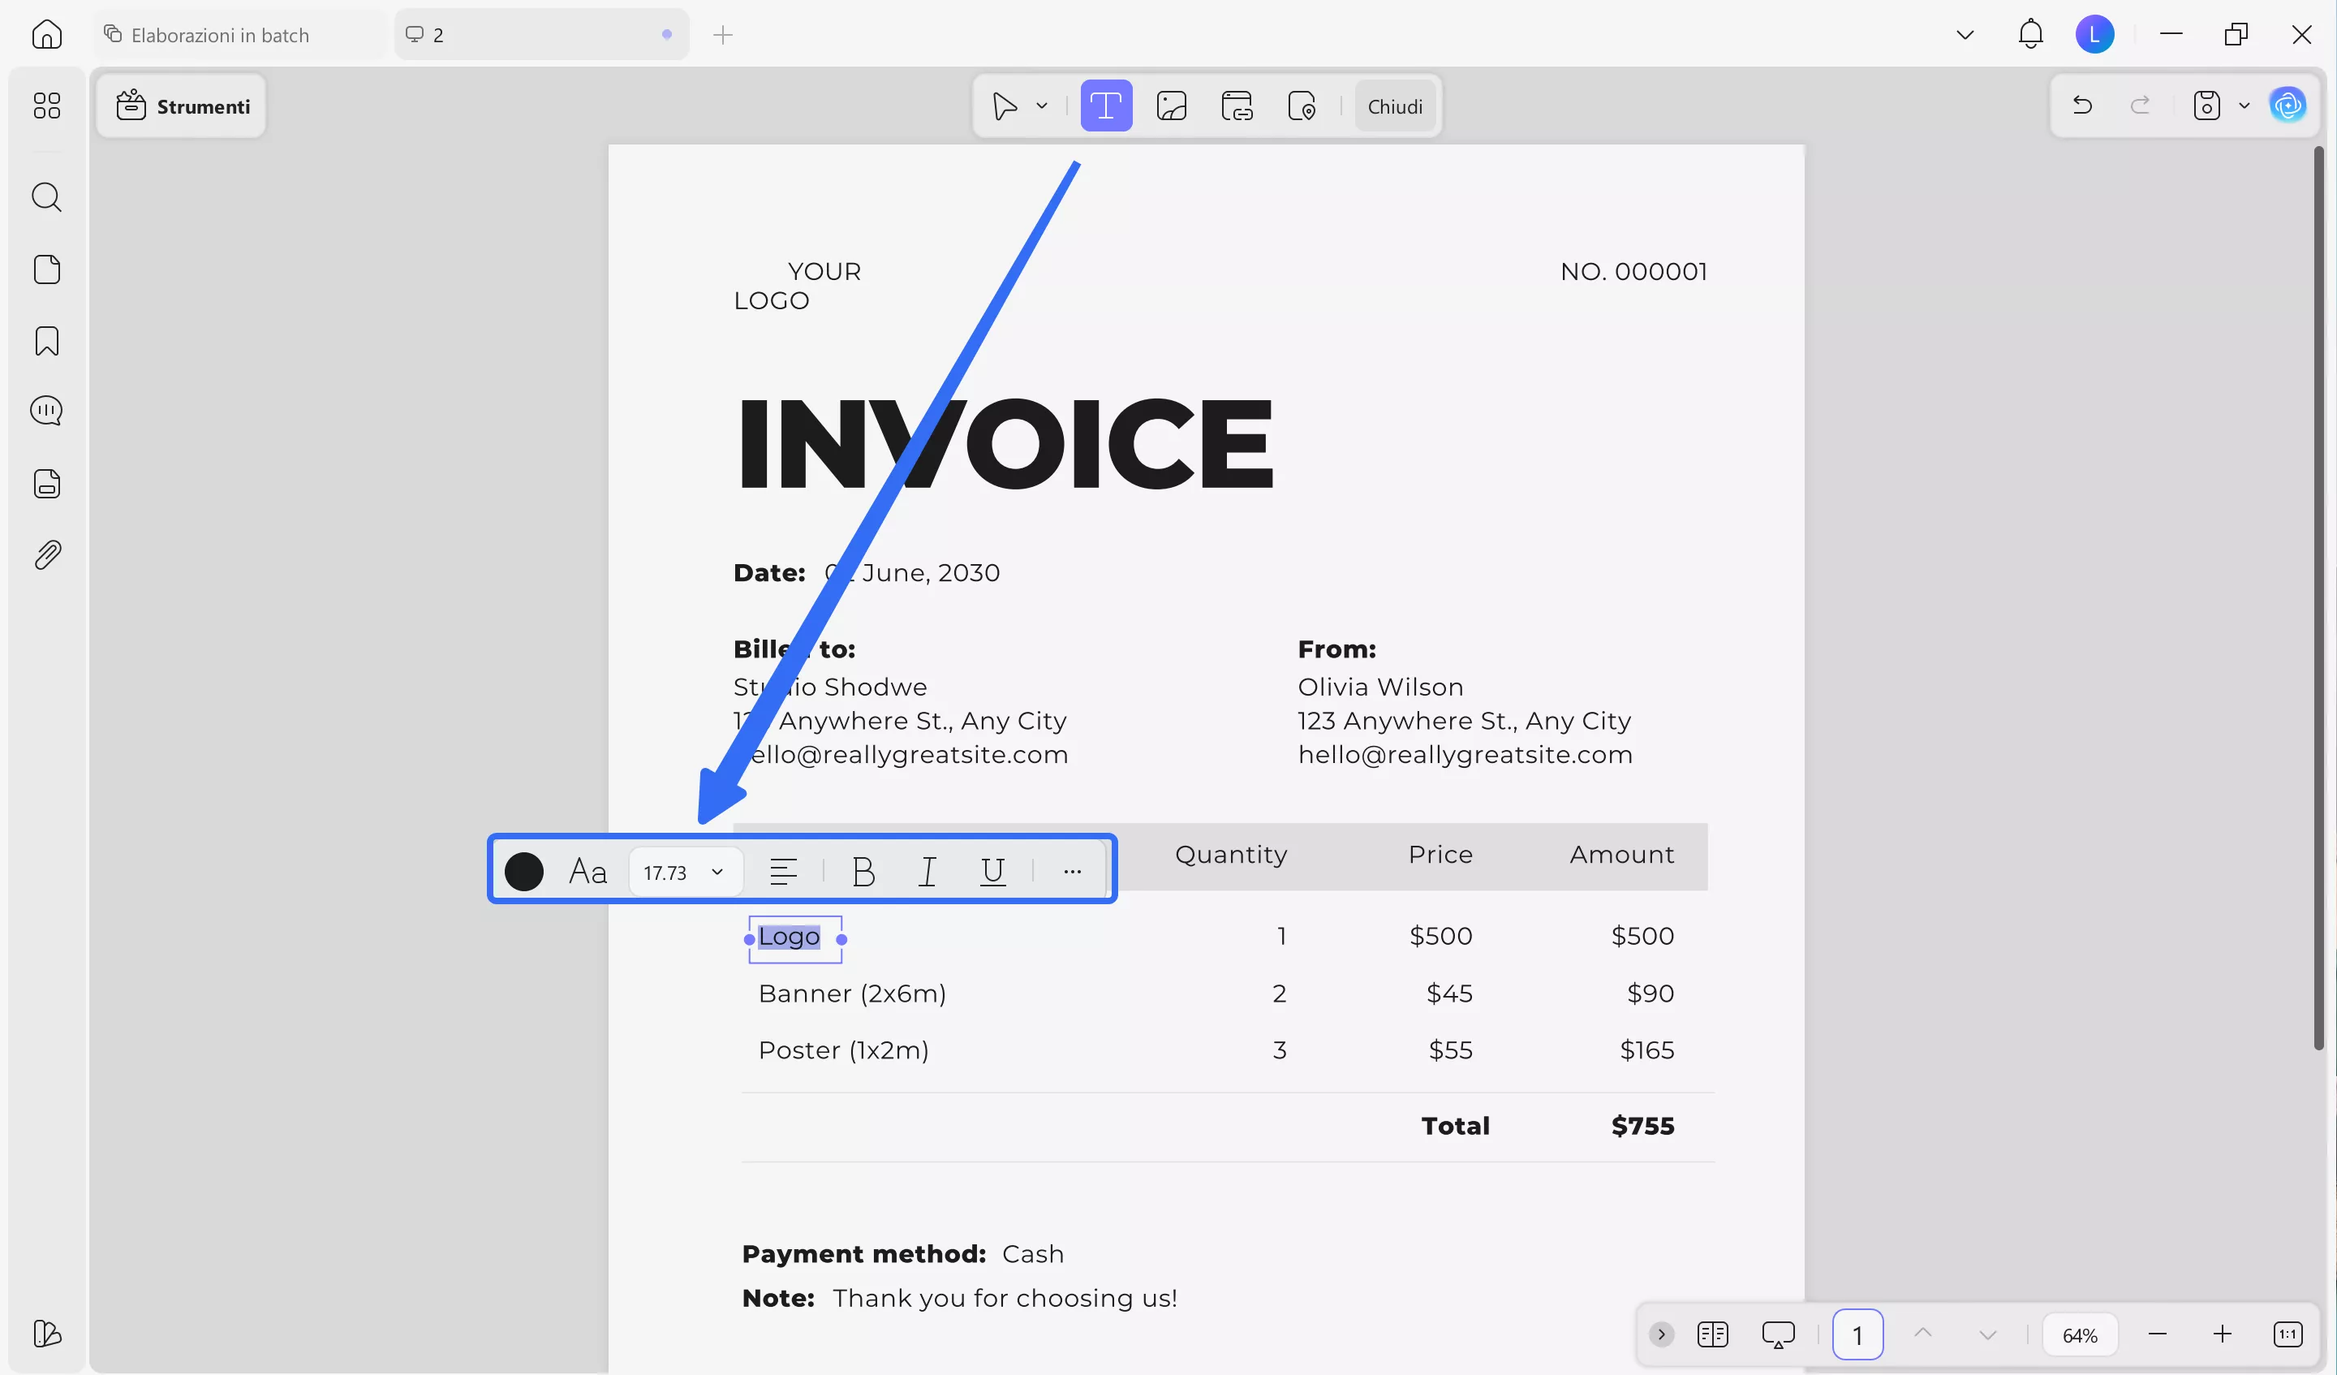Open the Save options dropdown
This screenshot has height=1375, width=2337.
[2244, 105]
